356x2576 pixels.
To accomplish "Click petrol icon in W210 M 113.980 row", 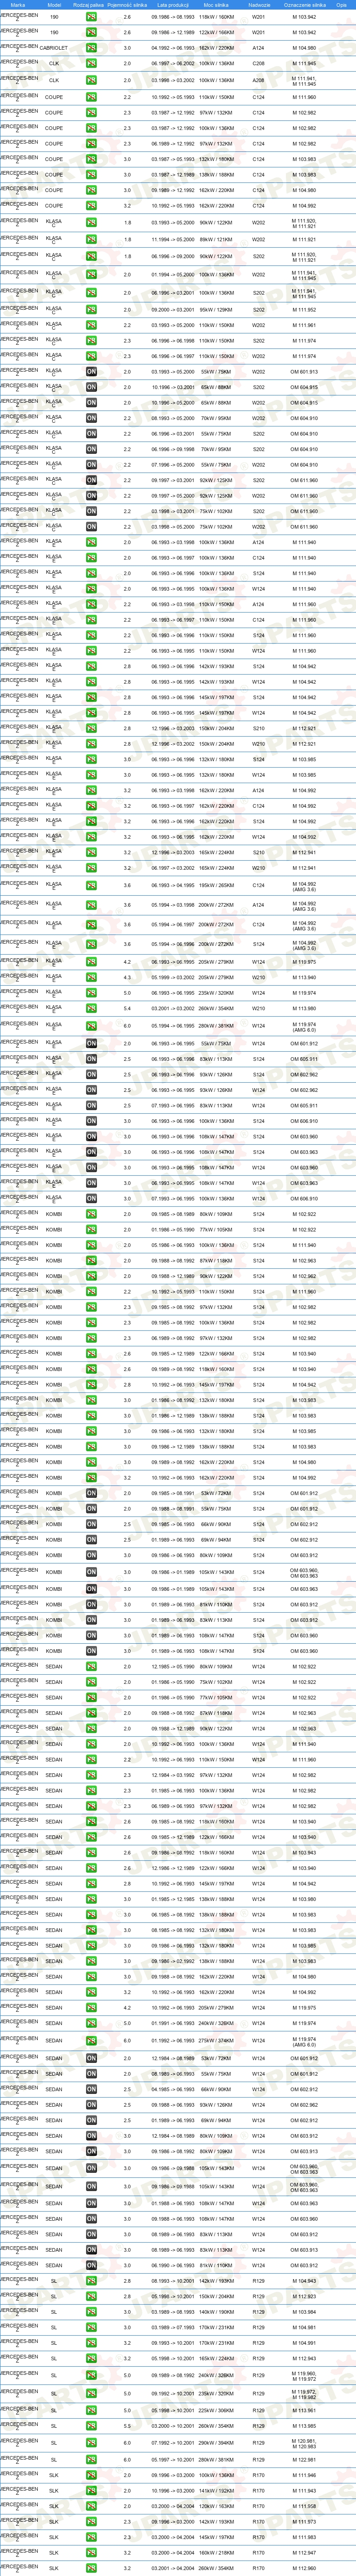I will (91, 1008).
